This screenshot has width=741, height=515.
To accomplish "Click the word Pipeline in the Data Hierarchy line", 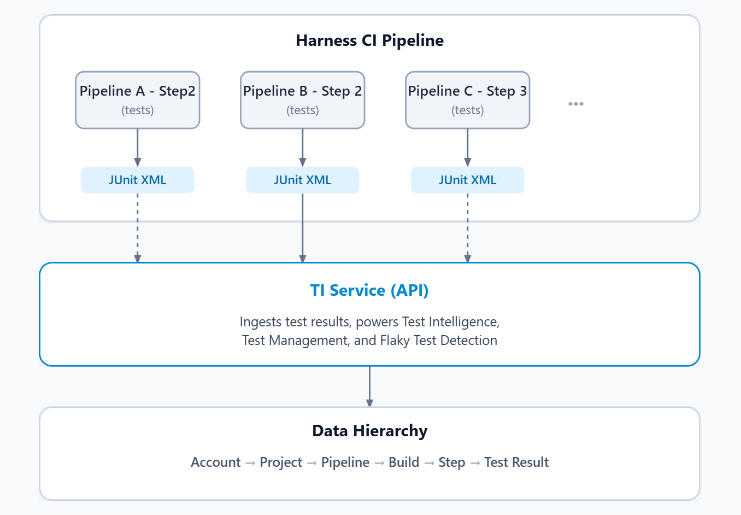I will tap(345, 463).
